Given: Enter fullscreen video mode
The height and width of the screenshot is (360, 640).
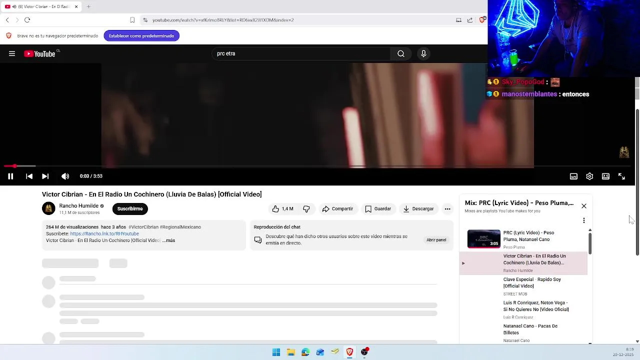Looking at the screenshot, I should [621, 176].
